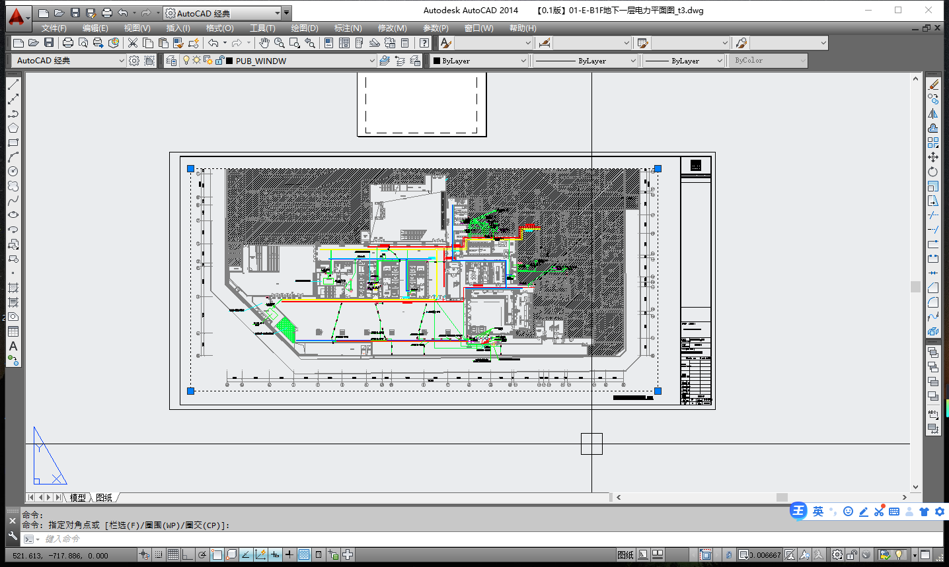This screenshot has height=567, width=949.
Task: Click the 图纸 paper space button
Action: click(x=625, y=555)
